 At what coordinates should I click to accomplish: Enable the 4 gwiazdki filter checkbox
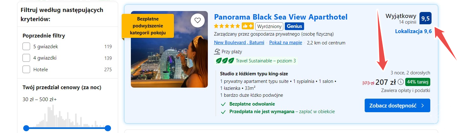tap(26, 58)
